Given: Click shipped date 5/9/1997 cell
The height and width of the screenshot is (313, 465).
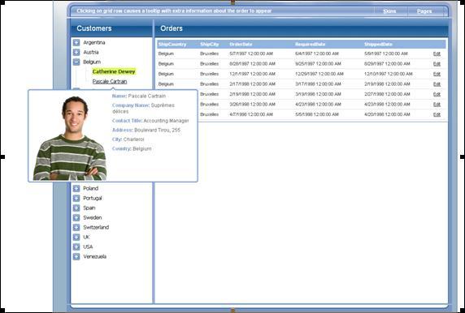Looking at the screenshot, I should coord(386,54).
